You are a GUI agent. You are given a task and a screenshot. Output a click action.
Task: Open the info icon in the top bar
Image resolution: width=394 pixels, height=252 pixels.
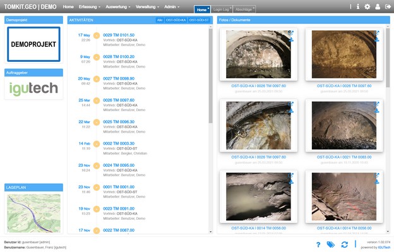click(x=358, y=7)
